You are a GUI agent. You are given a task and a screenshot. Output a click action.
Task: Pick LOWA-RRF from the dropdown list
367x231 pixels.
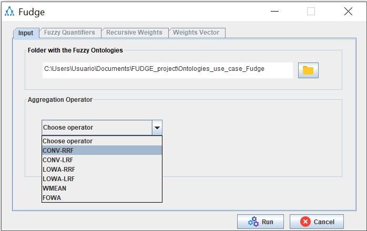[x=102, y=169]
